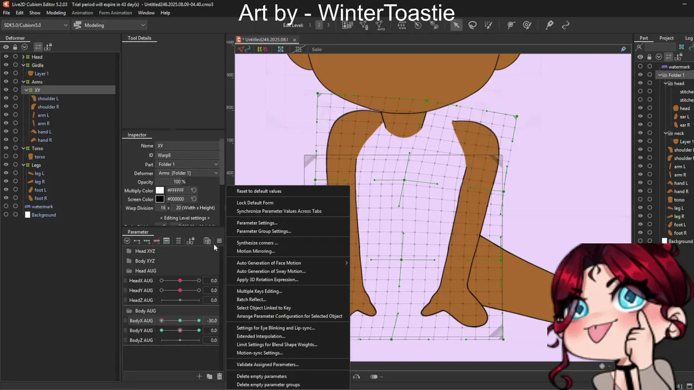The width and height of the screenshot is (694, 390).
Task: Open the Modeling workspace dropdown
Action: pos(110,25)
